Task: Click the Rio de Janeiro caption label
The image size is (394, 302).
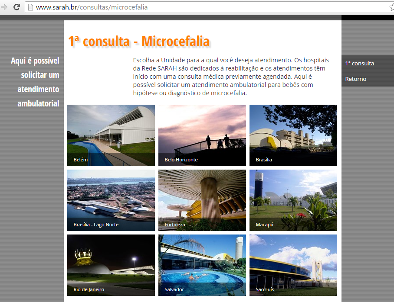Action: coord(89,289)
